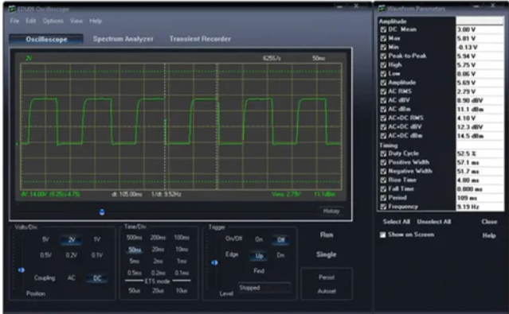Switch to the Transient Recorder tab
Image resolution: width=509 pixels, height=314 pixels.
click(200, 39)
